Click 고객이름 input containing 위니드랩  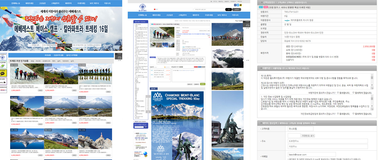click(301, 129)
